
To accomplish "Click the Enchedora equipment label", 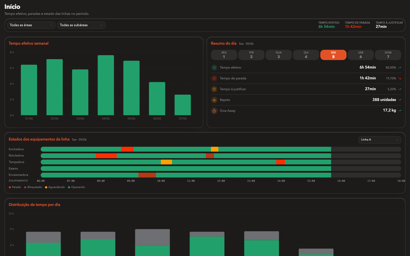I will pyautogui.click(x=16, y=149).
